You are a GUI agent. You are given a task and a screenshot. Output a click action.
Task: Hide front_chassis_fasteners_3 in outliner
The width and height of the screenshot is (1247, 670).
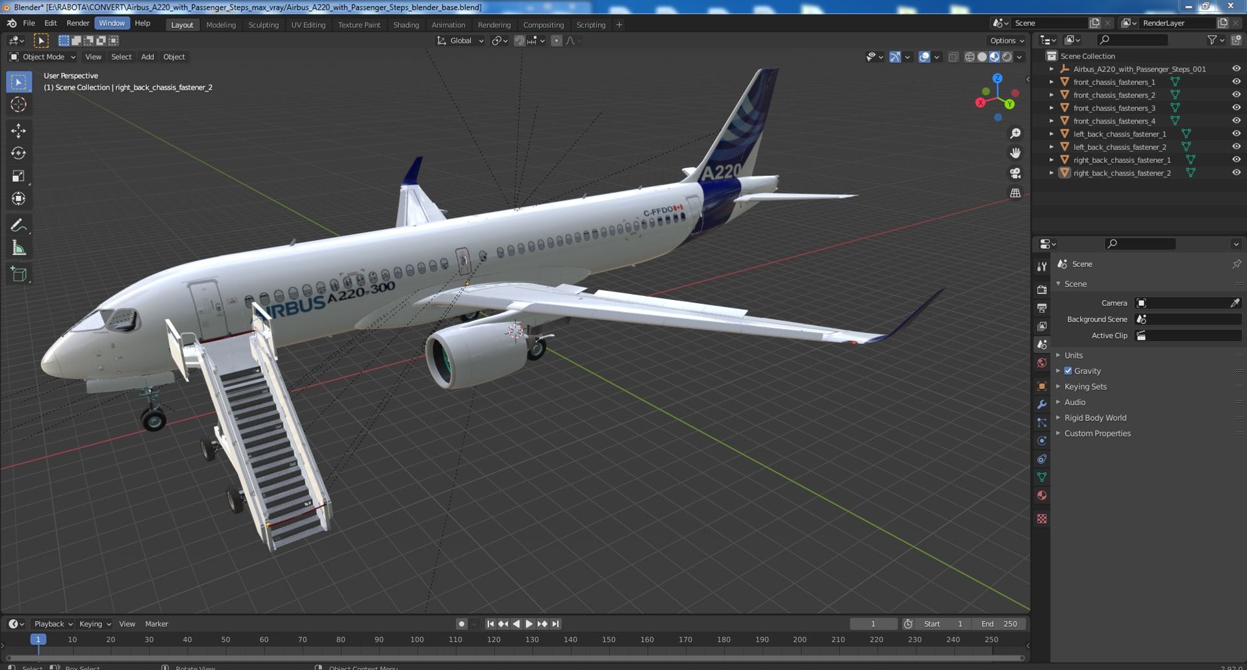1236,108
